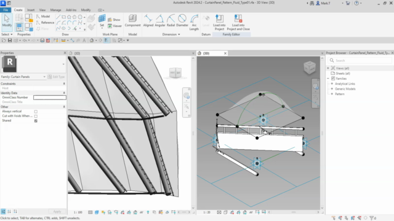Switch to the Create ribbon tab
This screenshot has height=221, width=394.
tap(18, 10)
